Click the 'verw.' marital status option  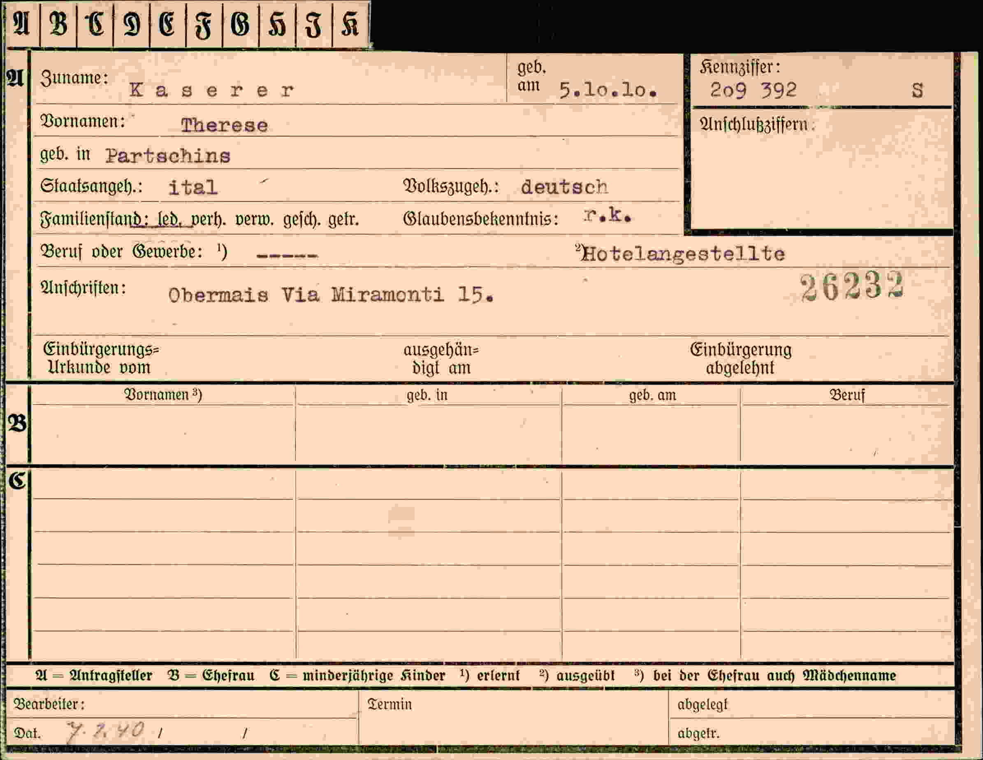pos(254,219)
